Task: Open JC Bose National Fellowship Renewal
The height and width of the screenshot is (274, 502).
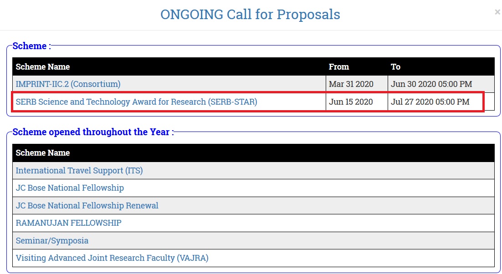Action: click(87, 205)
